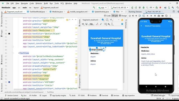Click the emulator toolbar Home circle icon

(x=151, y=16)
